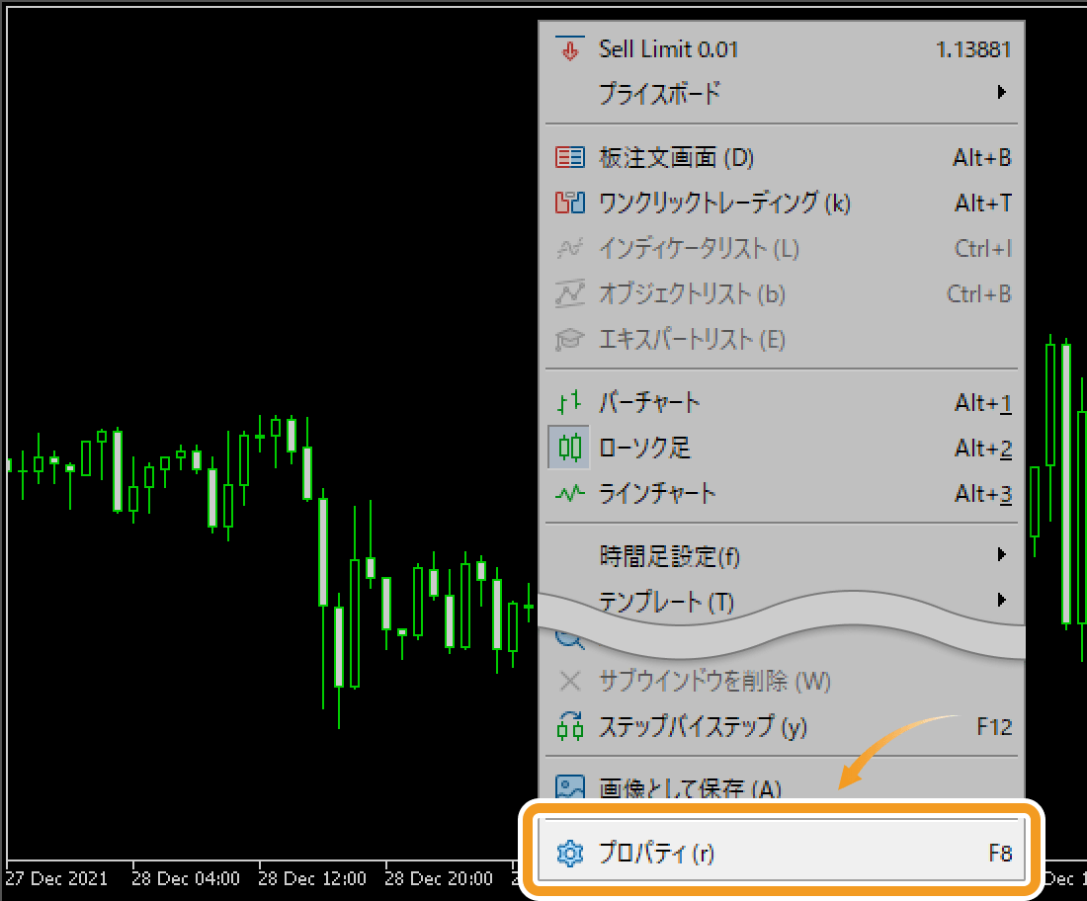Click the サブウインドウを削除 X icon

570,682
